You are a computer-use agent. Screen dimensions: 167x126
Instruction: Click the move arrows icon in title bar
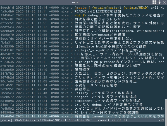[159, 2]
